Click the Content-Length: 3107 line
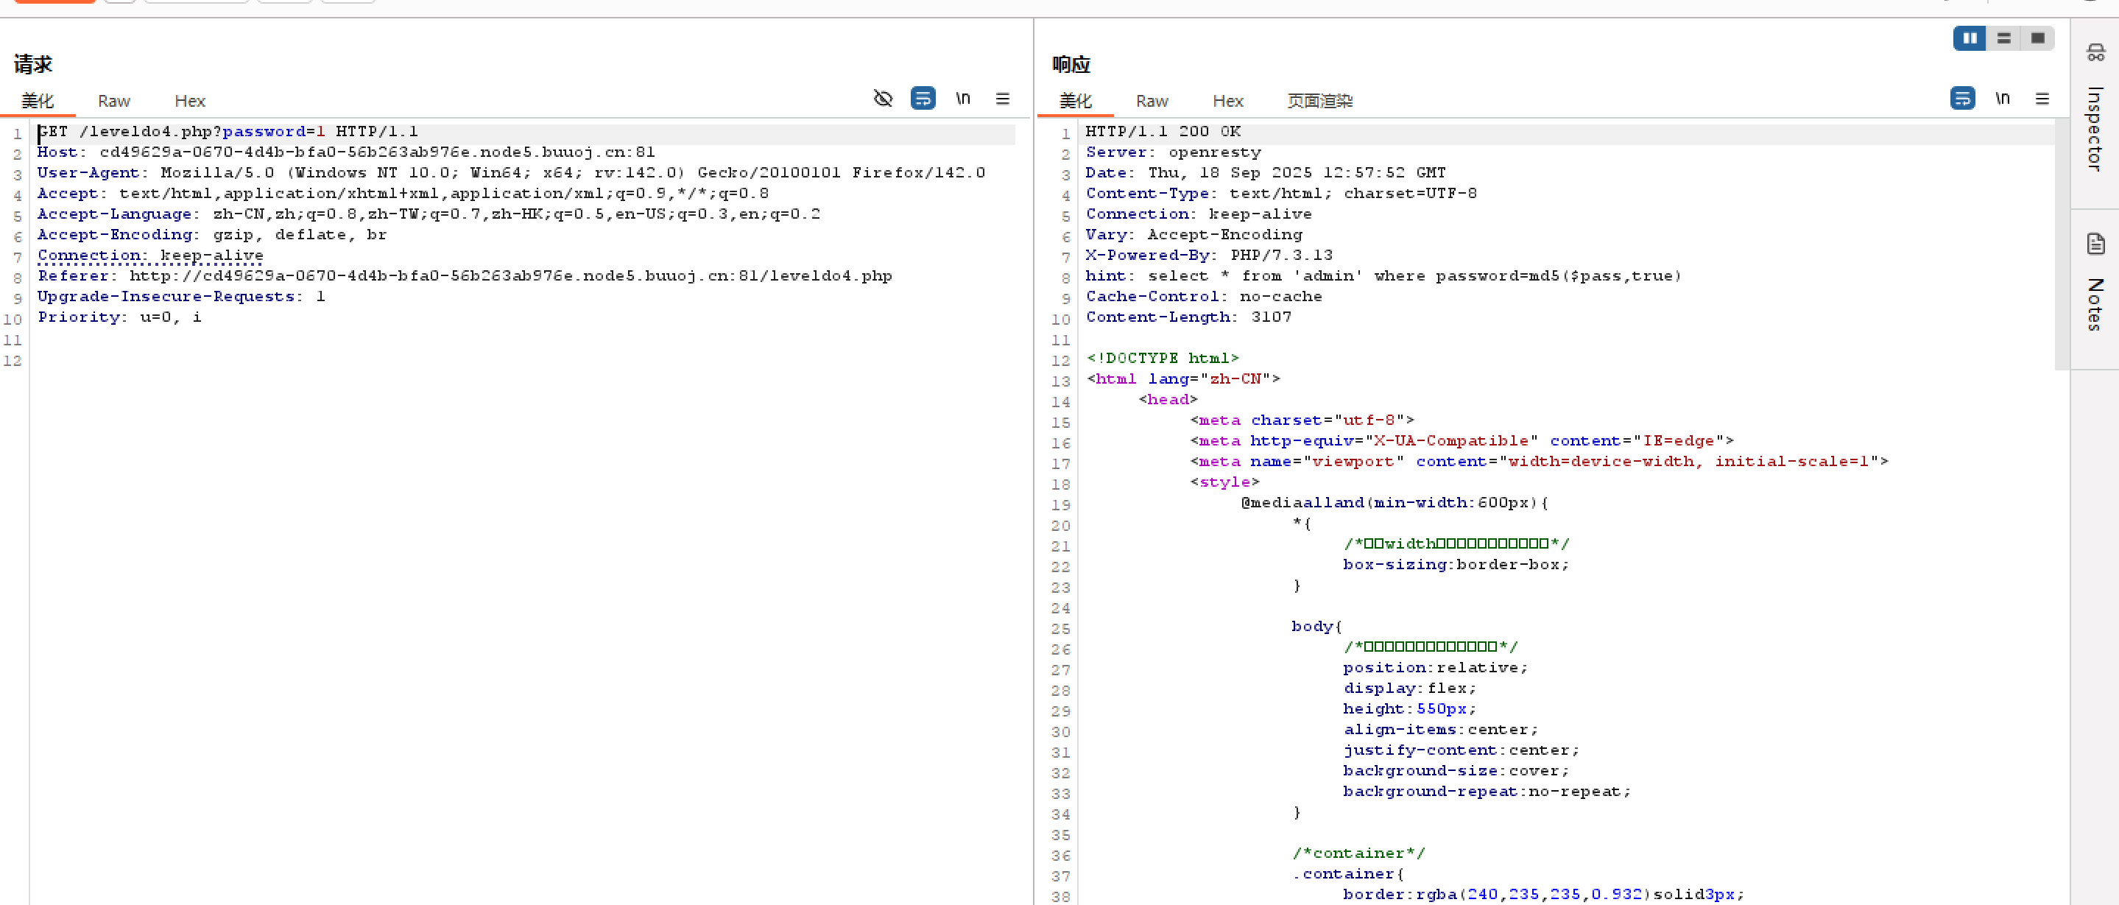 click(x=1188, y=317)
